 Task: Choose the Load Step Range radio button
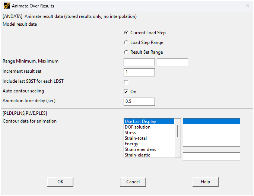pyautogui.click(x=126, y=42)
